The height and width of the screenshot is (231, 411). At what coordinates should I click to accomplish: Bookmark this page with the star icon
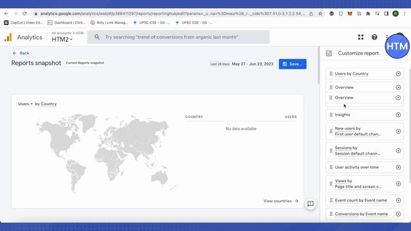[320, 13]
